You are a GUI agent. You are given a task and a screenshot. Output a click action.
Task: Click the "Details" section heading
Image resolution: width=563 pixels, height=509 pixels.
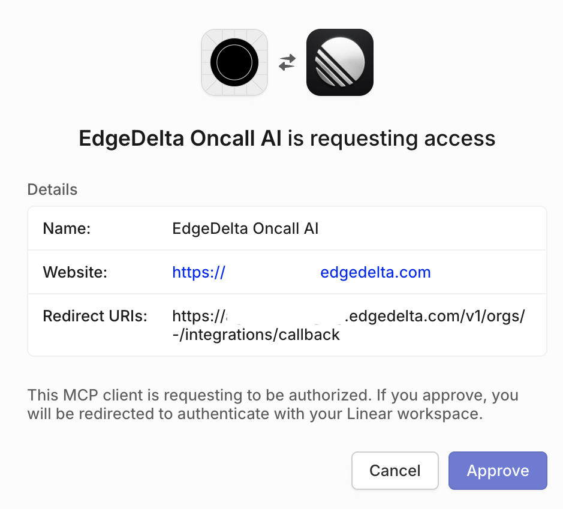point(53,189)
